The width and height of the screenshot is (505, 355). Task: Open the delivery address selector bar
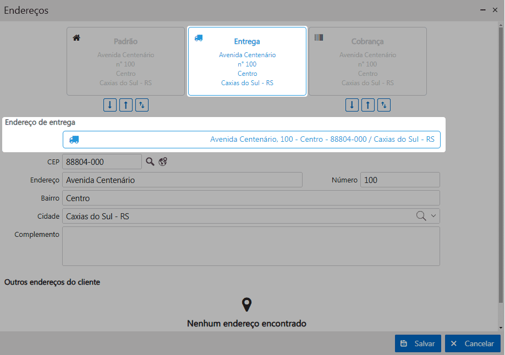[251, 140]
